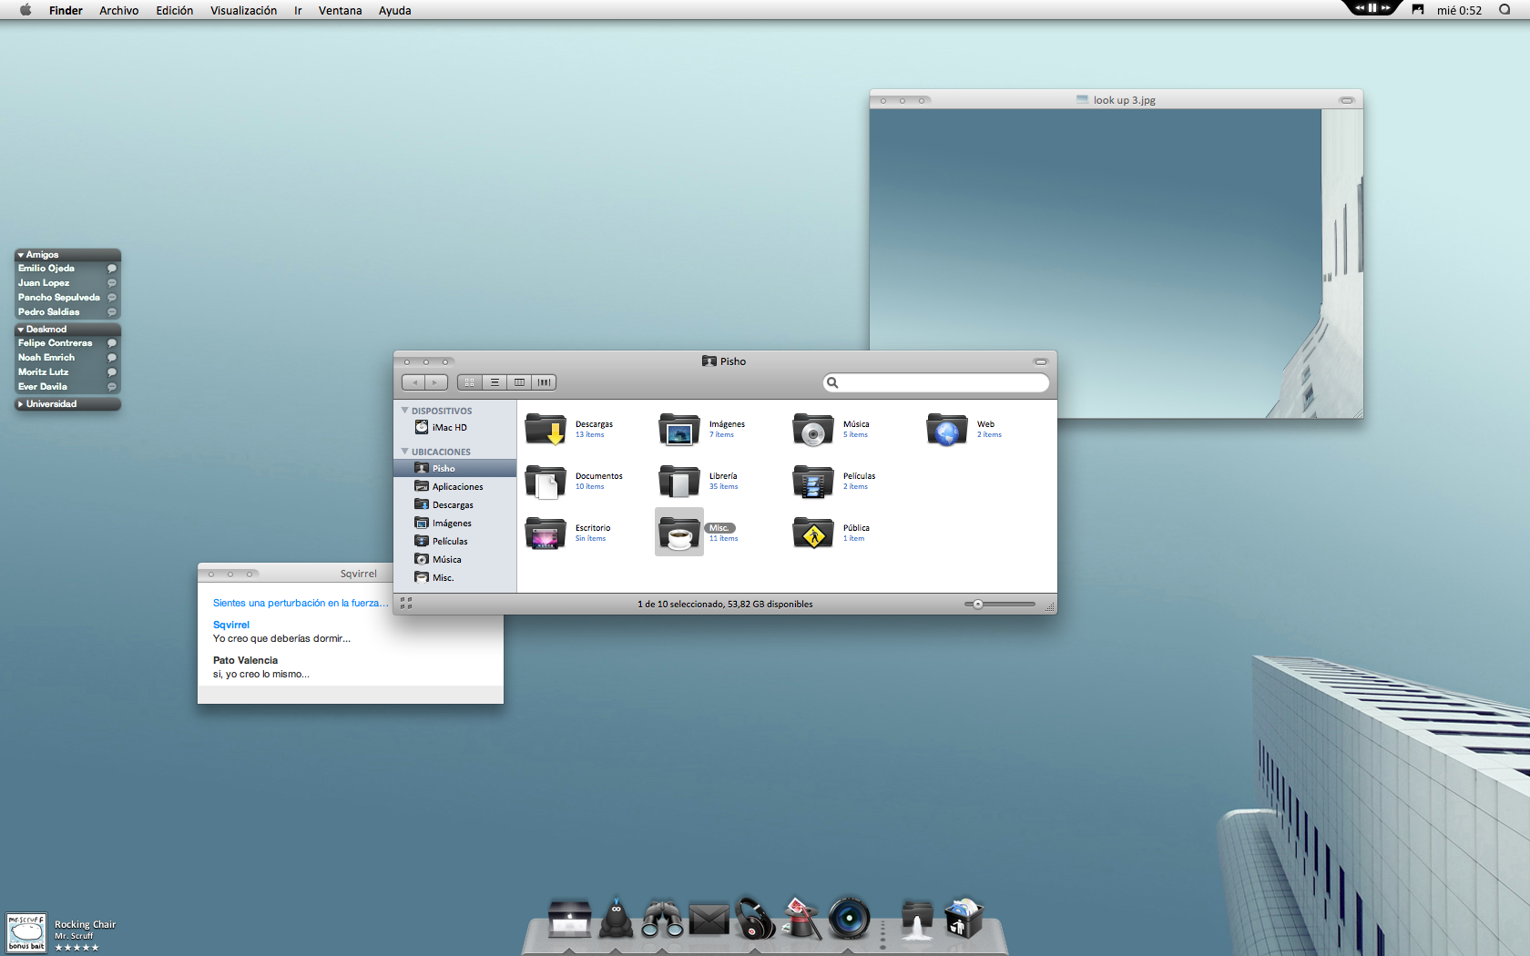Select Películas in the Finder sidebar
Image resolution: width=1530 pixels, height=956 pixels.
pos(455,541)
